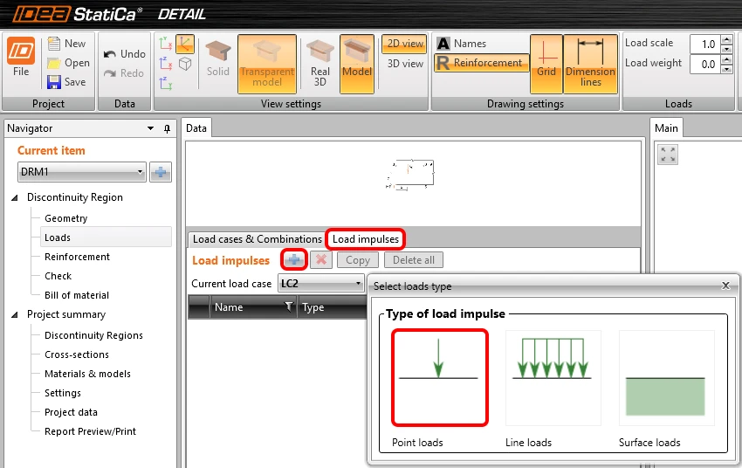Add new item next to DRM1 dropdown
The width and height of the screenshot is (742, 468).
[161, 172]
